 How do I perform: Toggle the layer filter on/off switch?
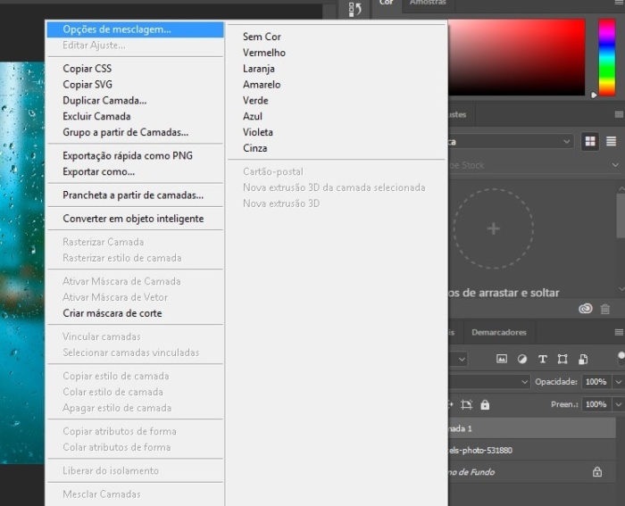click(621, 357)
